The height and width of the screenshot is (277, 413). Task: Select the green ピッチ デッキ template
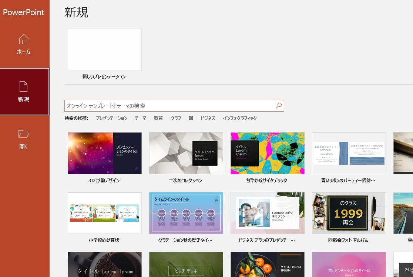click(186, 264)
